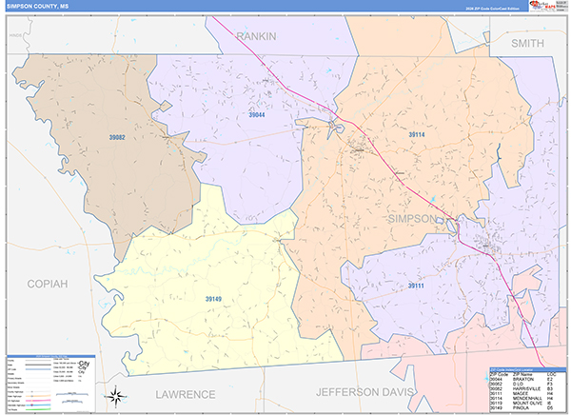Select ZIP code label 39044

pos(257,115)
